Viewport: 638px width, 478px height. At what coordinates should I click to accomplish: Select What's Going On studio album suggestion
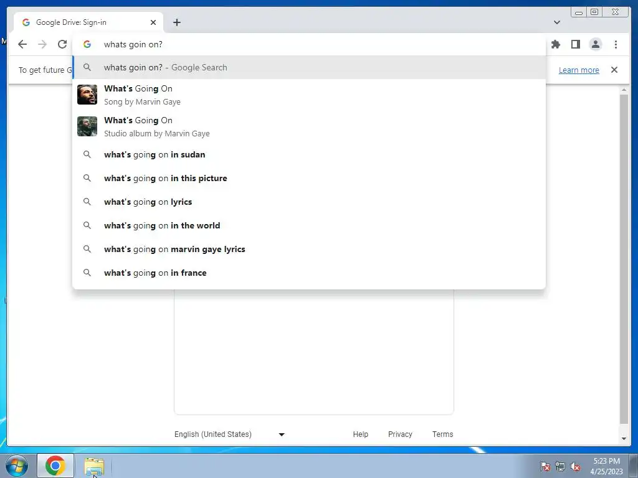click(309, 126)
